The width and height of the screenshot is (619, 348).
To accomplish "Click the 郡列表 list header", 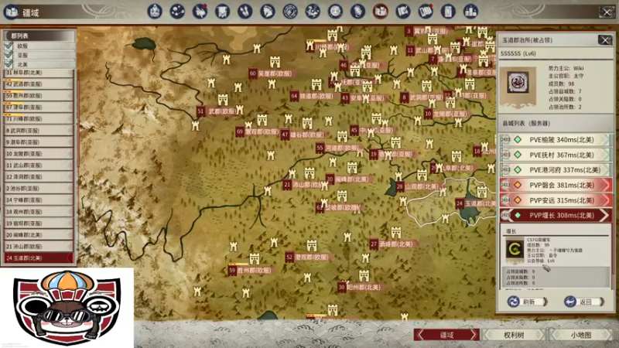I will tap(38, 36).
